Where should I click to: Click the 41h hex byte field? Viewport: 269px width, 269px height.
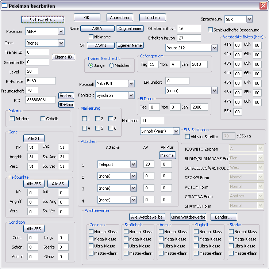[x=238, y=45]
